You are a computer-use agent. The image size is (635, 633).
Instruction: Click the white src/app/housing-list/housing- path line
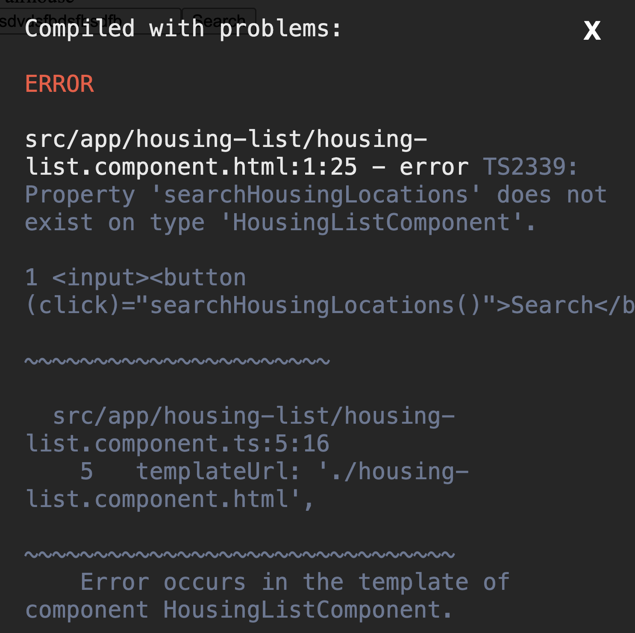(226, 139)
